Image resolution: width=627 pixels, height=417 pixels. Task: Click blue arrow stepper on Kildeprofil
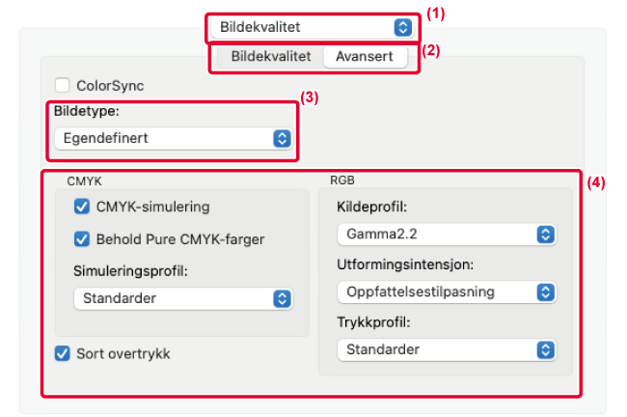545,234
